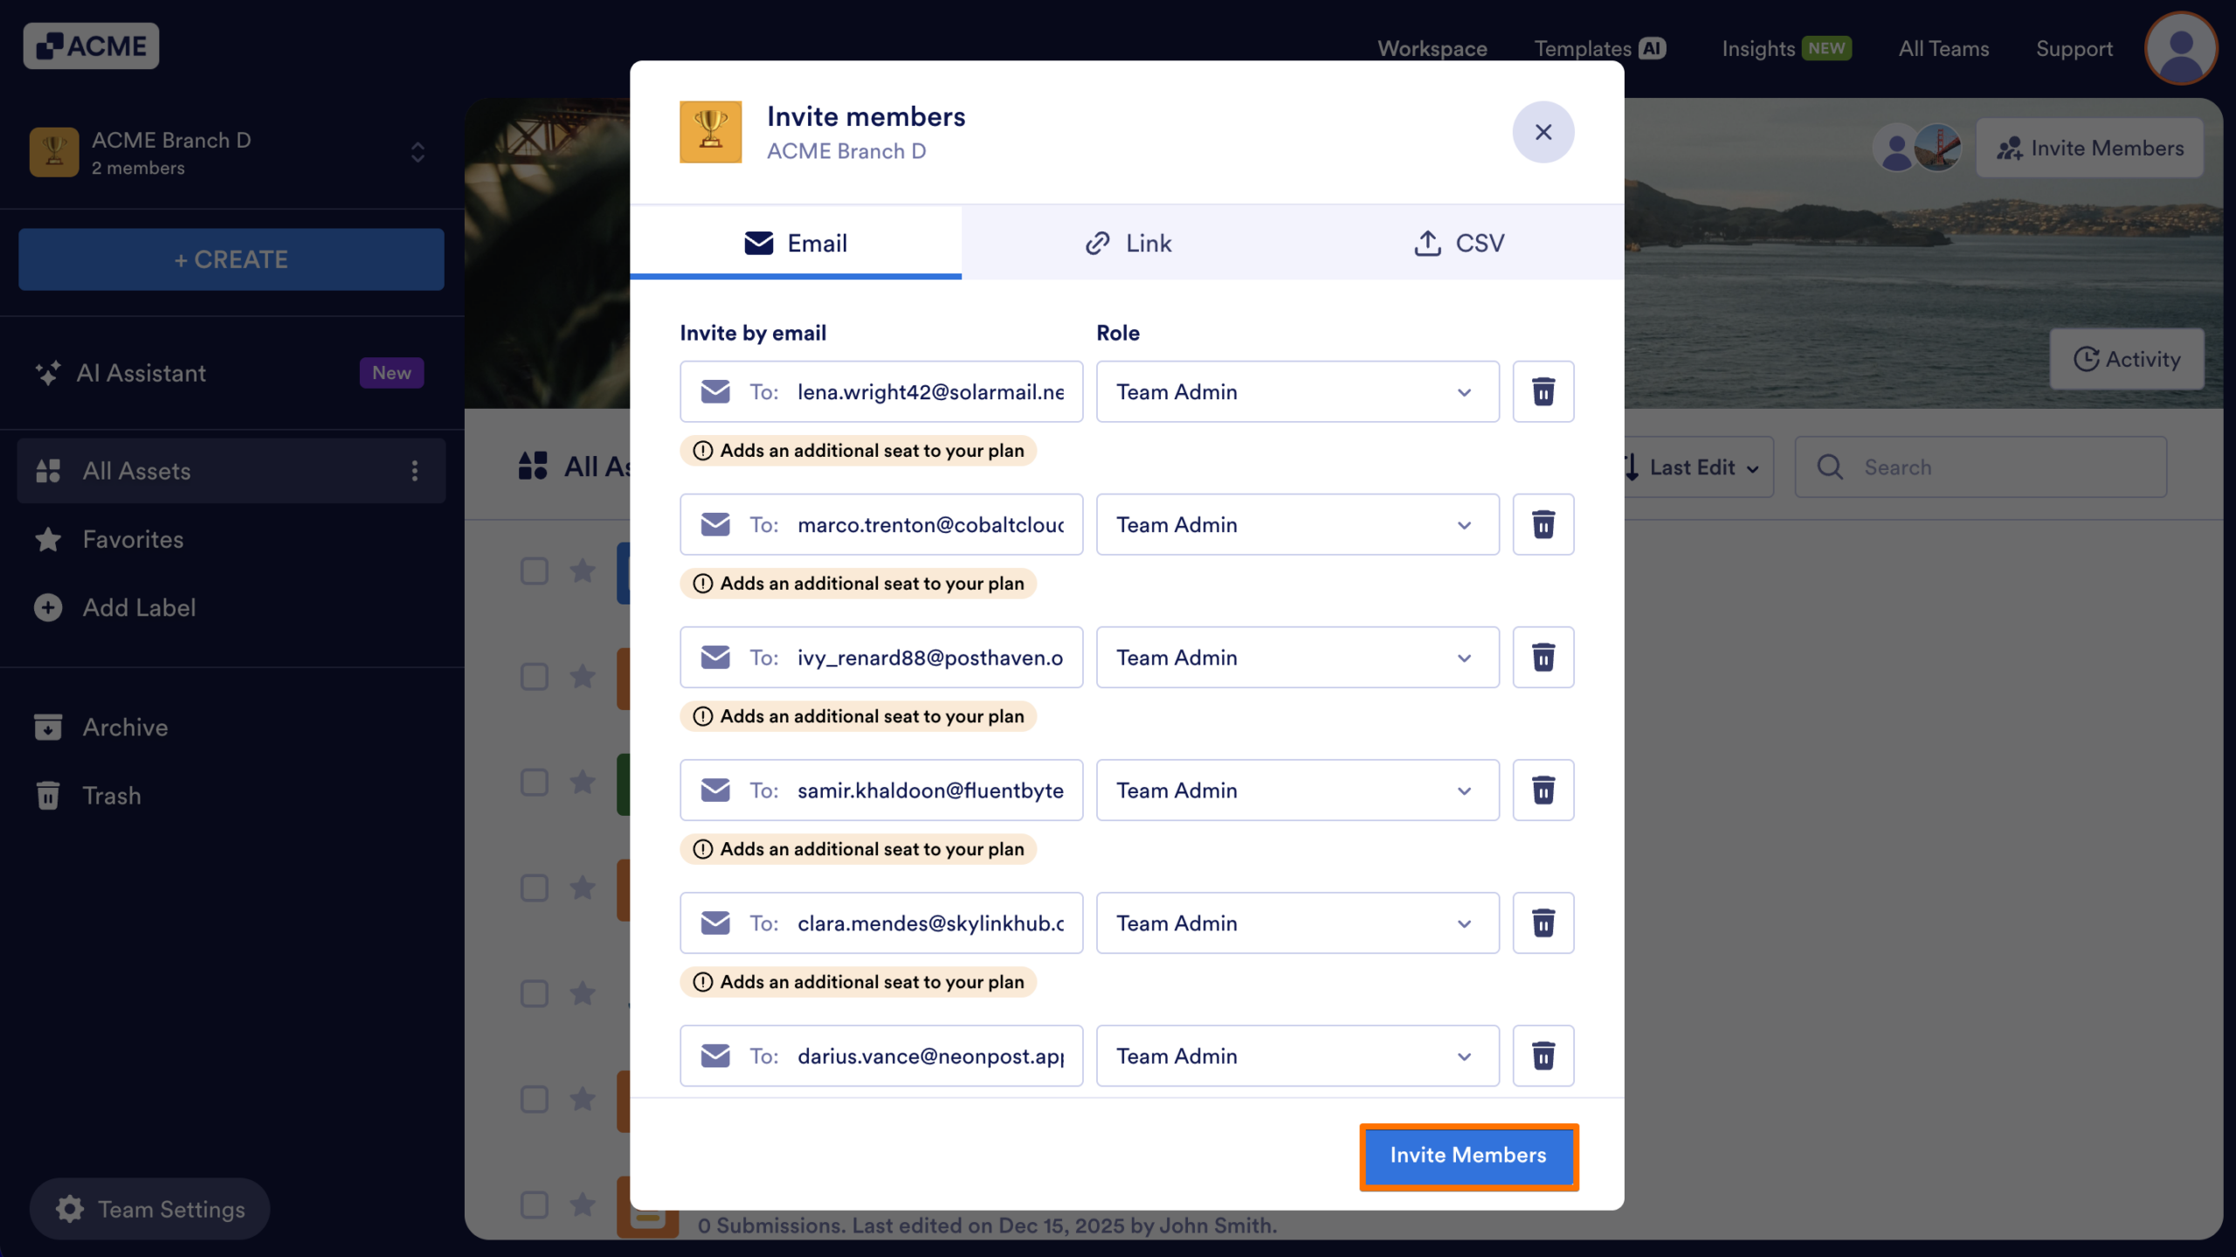Open the Last Edit sort dropdown
The image size is (2236, 1257).
(x=1693, y=467)
